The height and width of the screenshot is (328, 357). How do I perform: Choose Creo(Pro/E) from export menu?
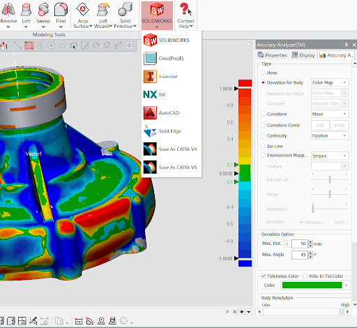(172, 59)
